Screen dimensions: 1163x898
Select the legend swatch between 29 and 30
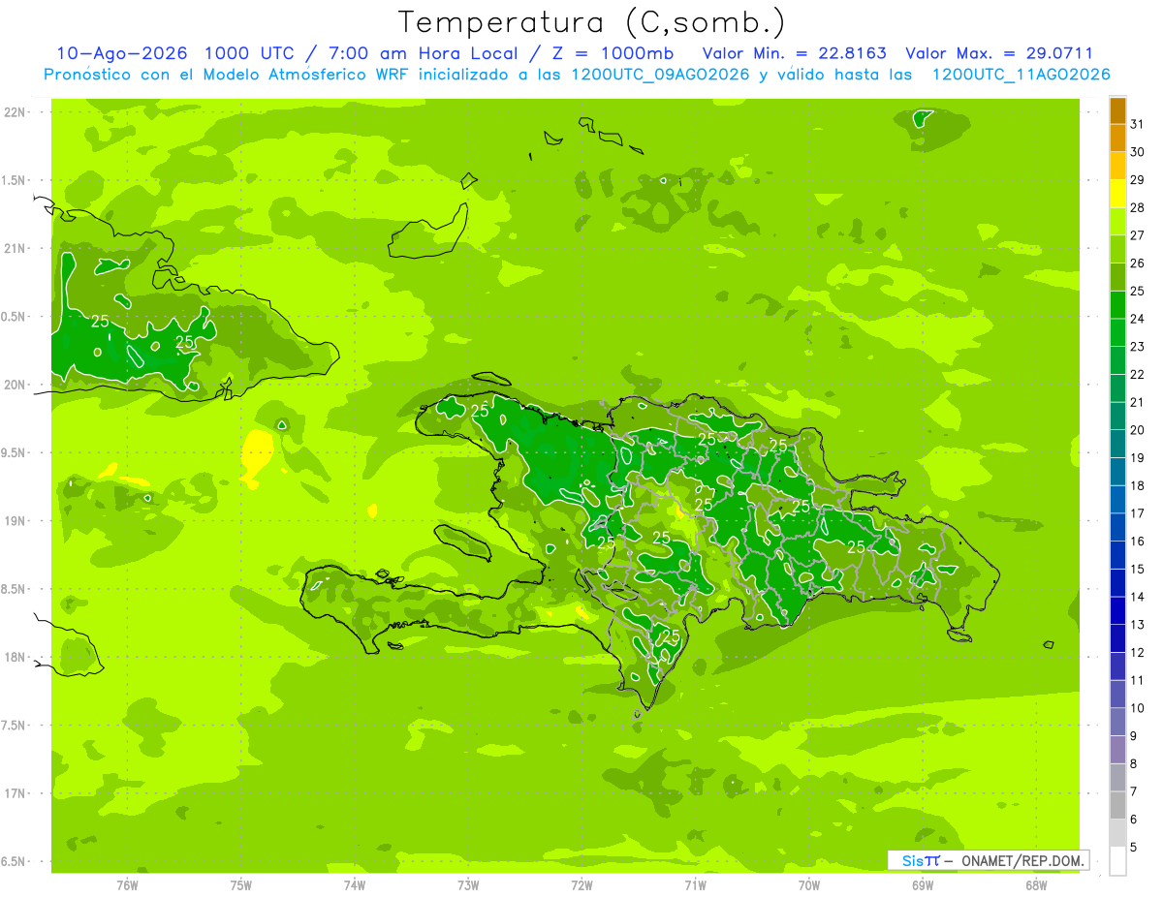point(1117,166)
